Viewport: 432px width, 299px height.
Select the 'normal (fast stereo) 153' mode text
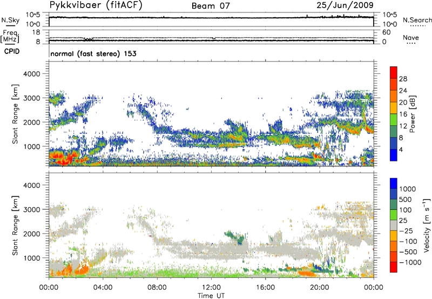pos(93,53)
